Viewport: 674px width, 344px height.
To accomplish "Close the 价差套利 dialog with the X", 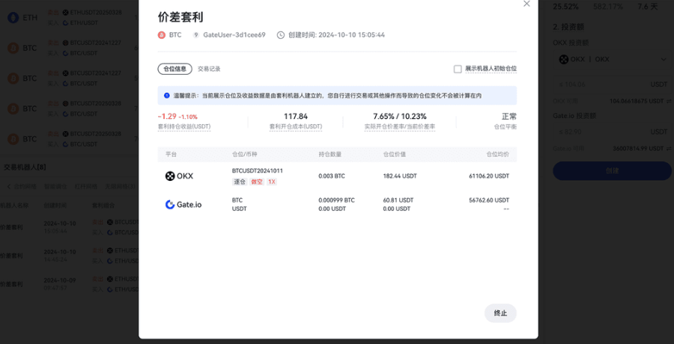I will 526,4.
